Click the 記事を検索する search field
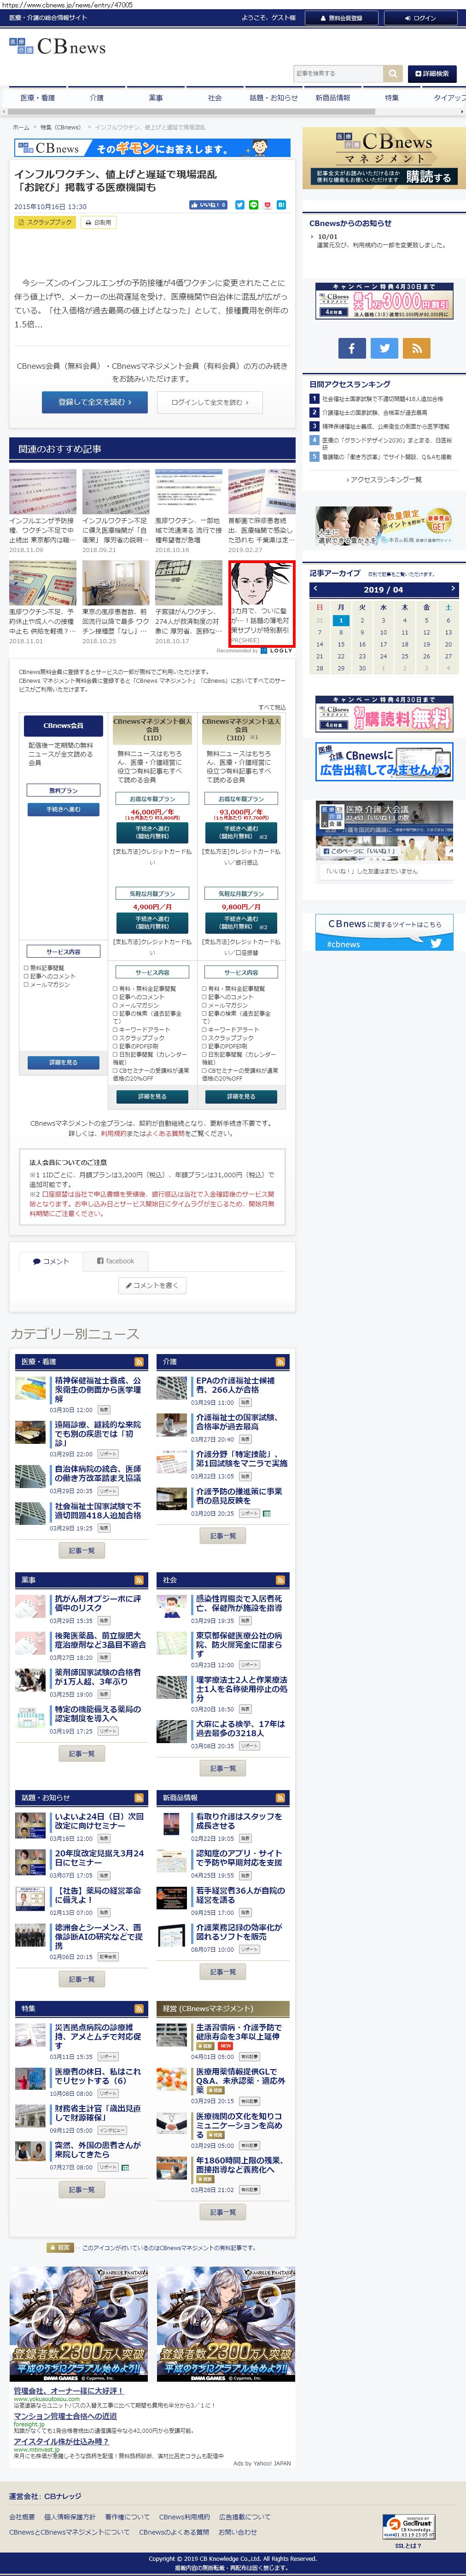 click(x=338, y=74)
